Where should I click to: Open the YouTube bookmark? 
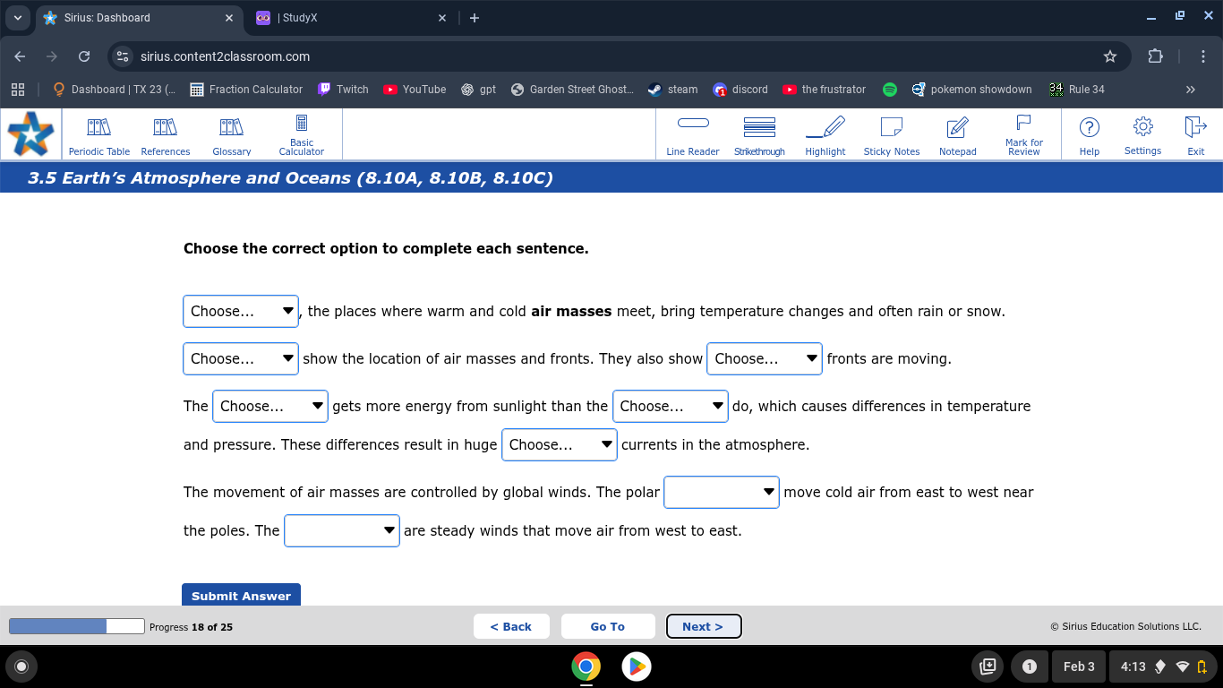coord(415,90)
